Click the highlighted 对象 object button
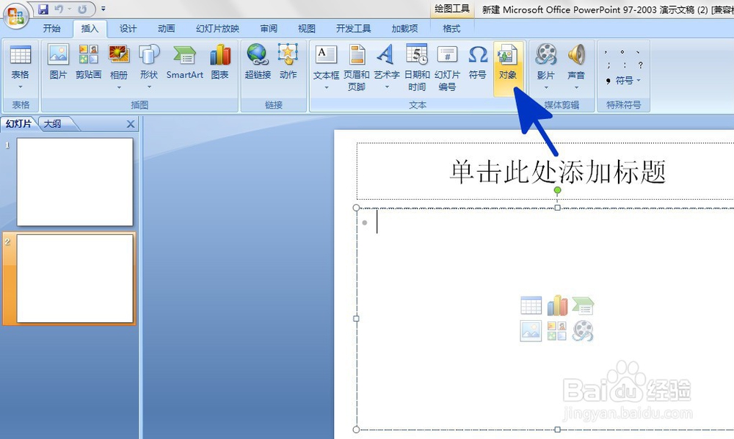The image size is (734, 439). click(x=508, y=68)
